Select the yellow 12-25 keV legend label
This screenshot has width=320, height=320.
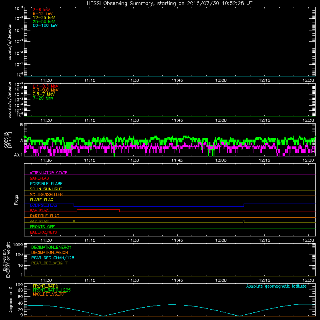(x=44, y=18)
